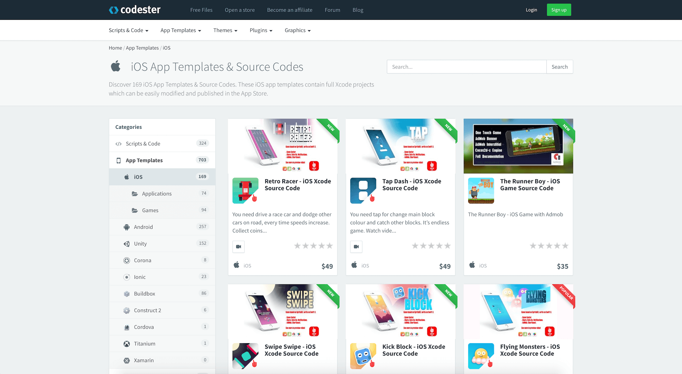This screenshot has width=682, height=374.
Task: Rate Retro Racer using the star rating
Action: [x=313, y=246]
